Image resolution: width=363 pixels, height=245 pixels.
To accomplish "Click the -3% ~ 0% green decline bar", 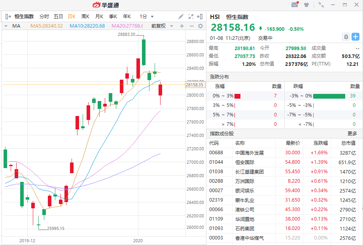I will 329,96.
